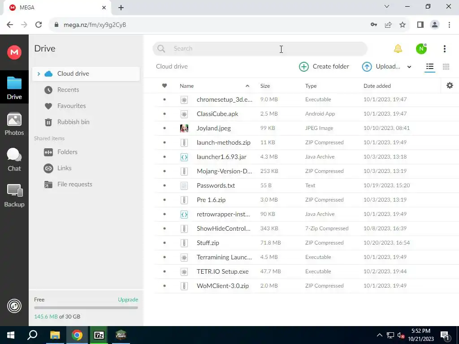Click the Passwords.txt text file icon

click(184, 186)
